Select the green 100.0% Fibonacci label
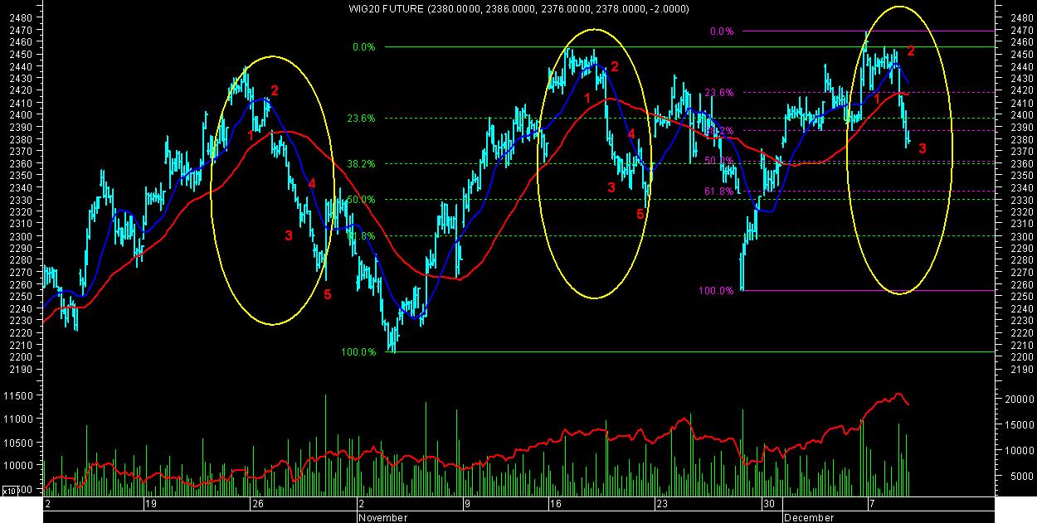The image size is (1037, 523). [358, 352]
